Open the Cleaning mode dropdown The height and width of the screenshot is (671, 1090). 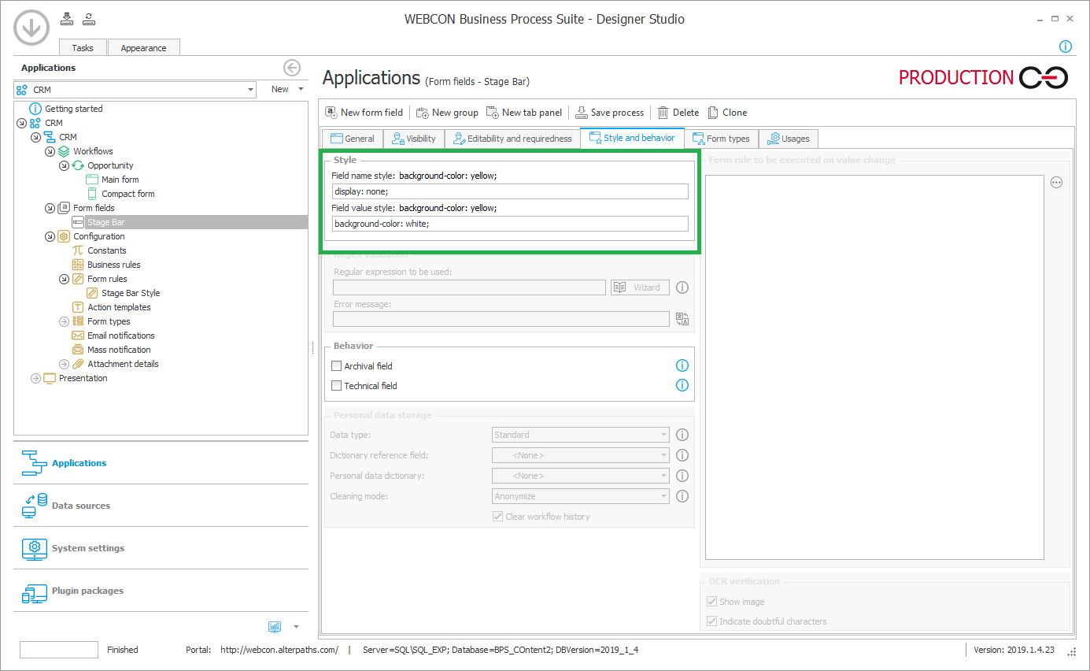click(581, 496)
